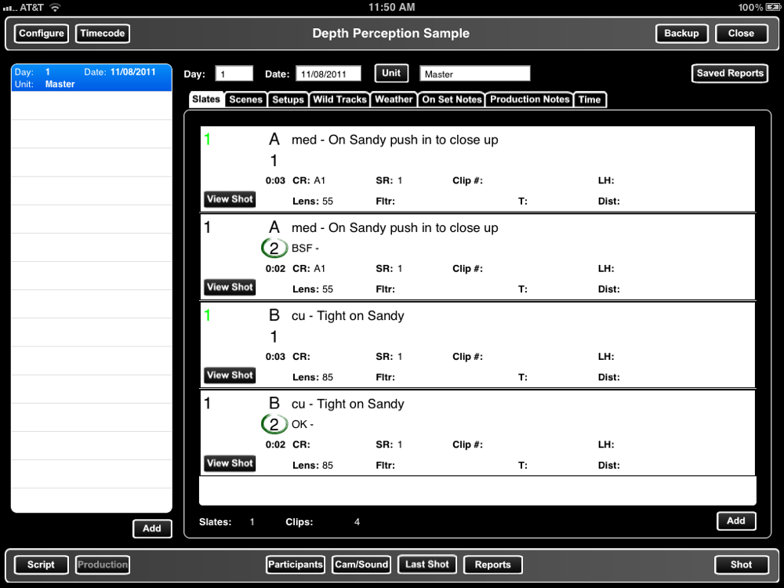The height and width of the screenshot is (588, 784).
Task: Tap the battery indicator in status bar
Action: click(x=772, y=8)
